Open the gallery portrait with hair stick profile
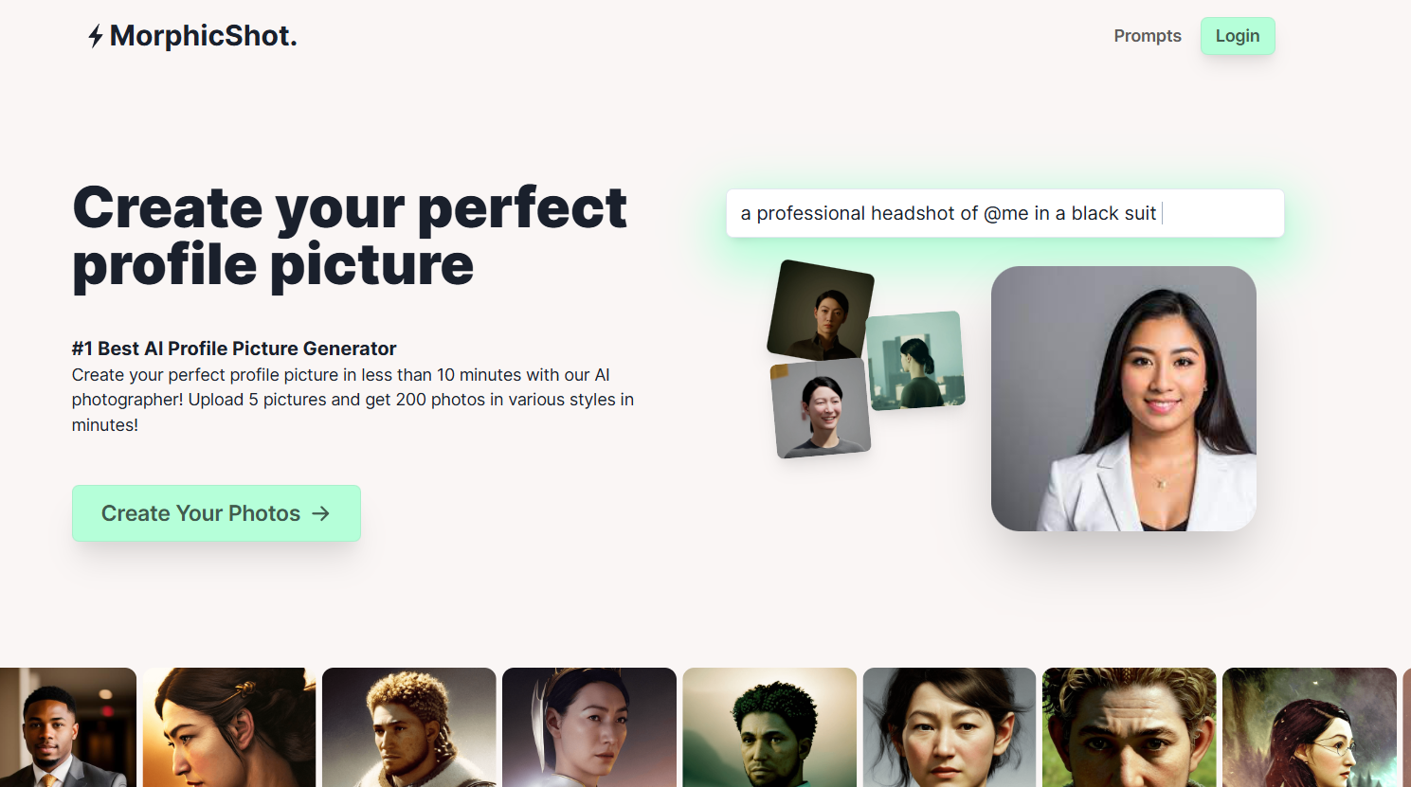This screenshot has width=1411, height=787. click(229, 727)
